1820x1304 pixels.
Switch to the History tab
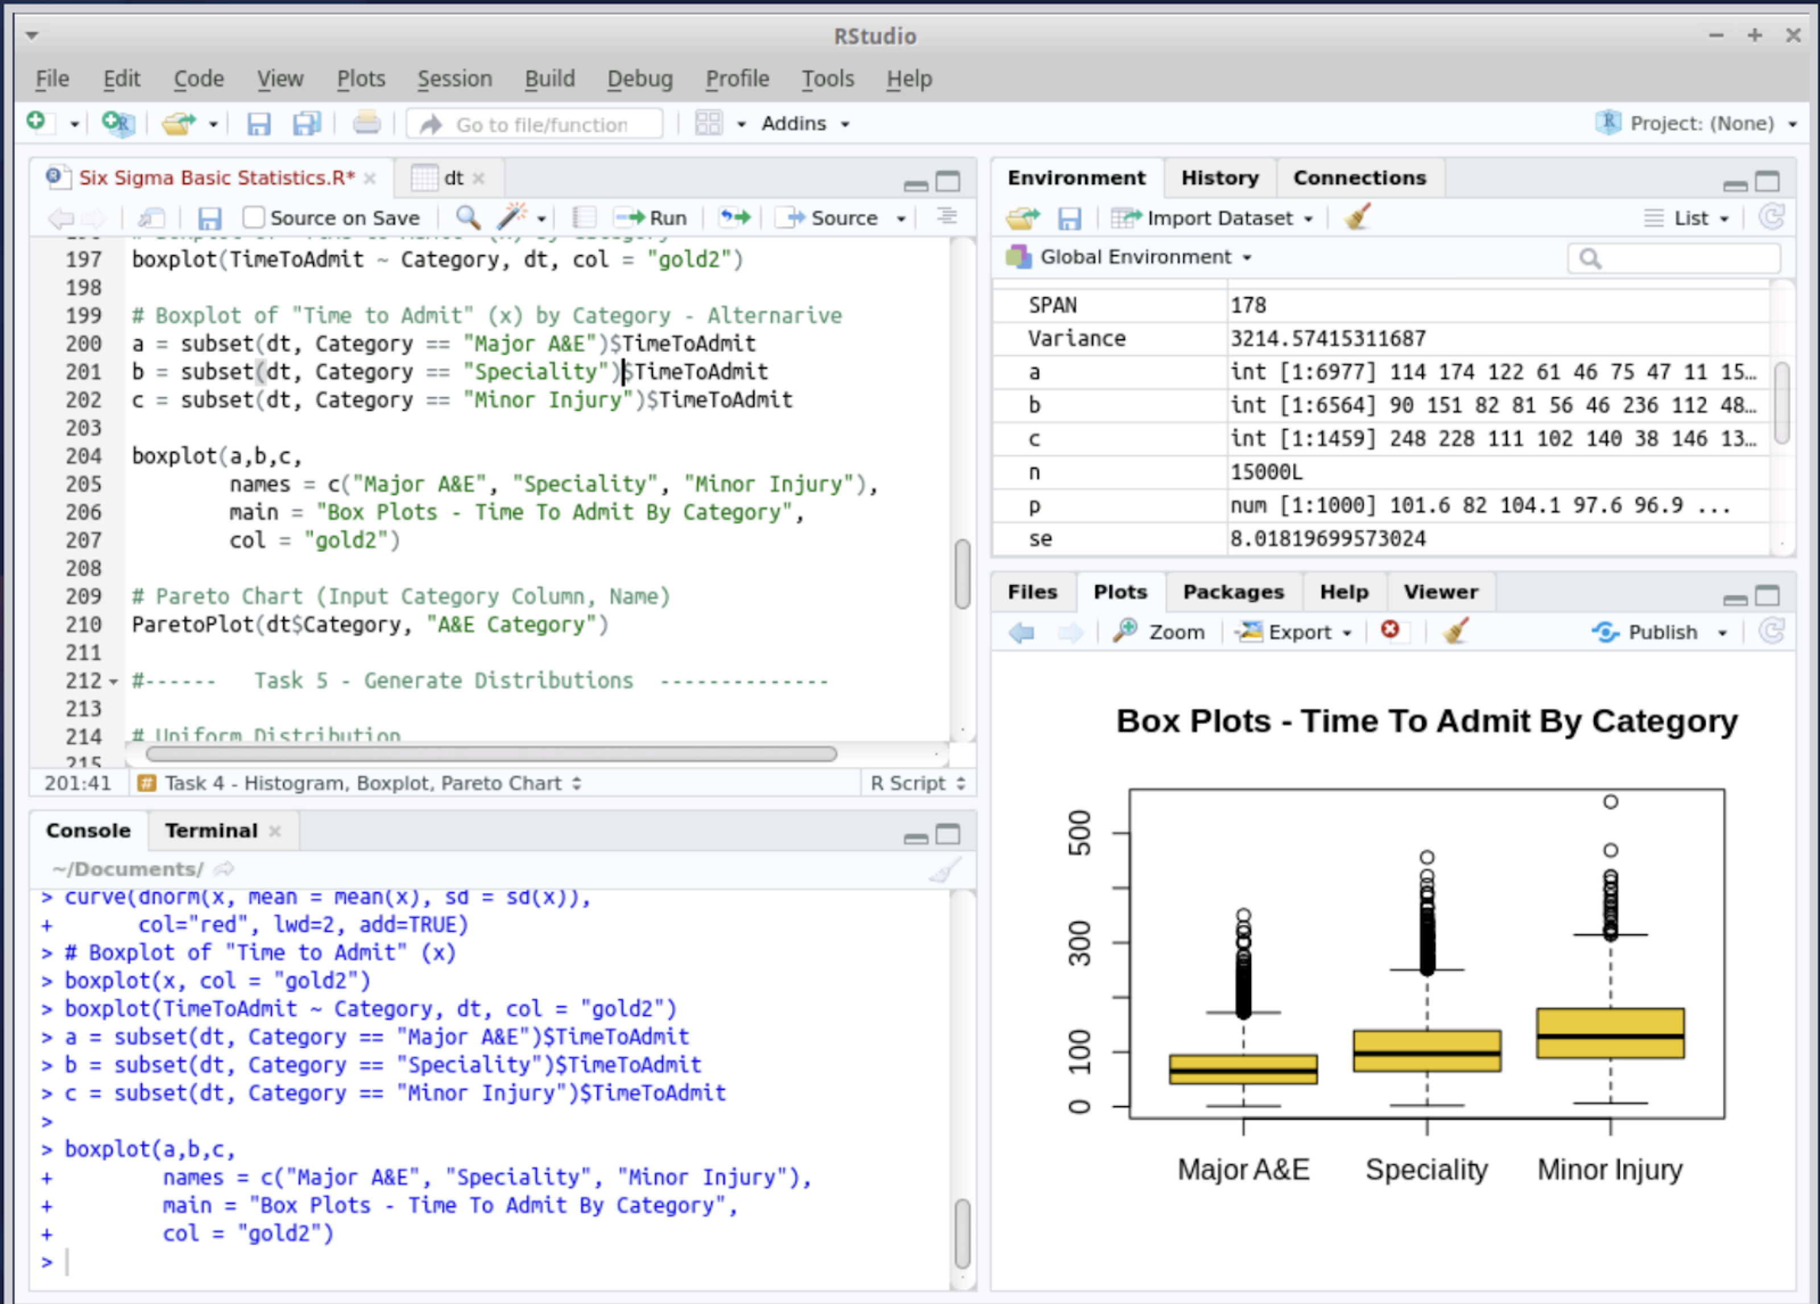tap(1219, 178)
